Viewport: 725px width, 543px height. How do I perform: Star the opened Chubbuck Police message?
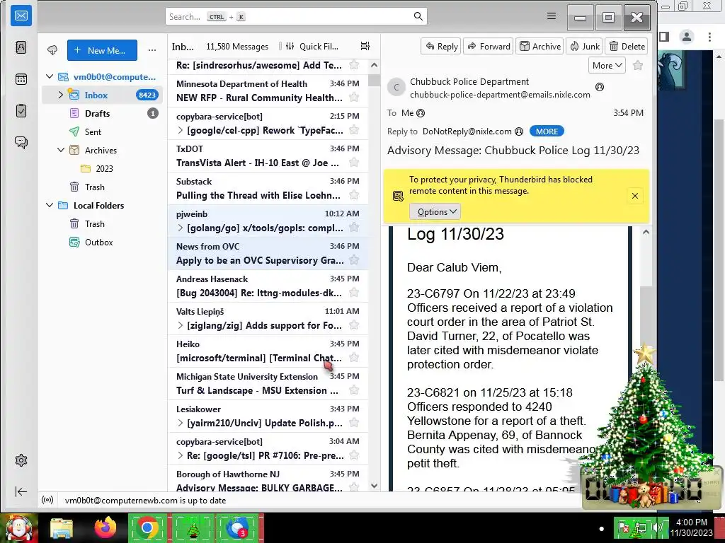638,66
